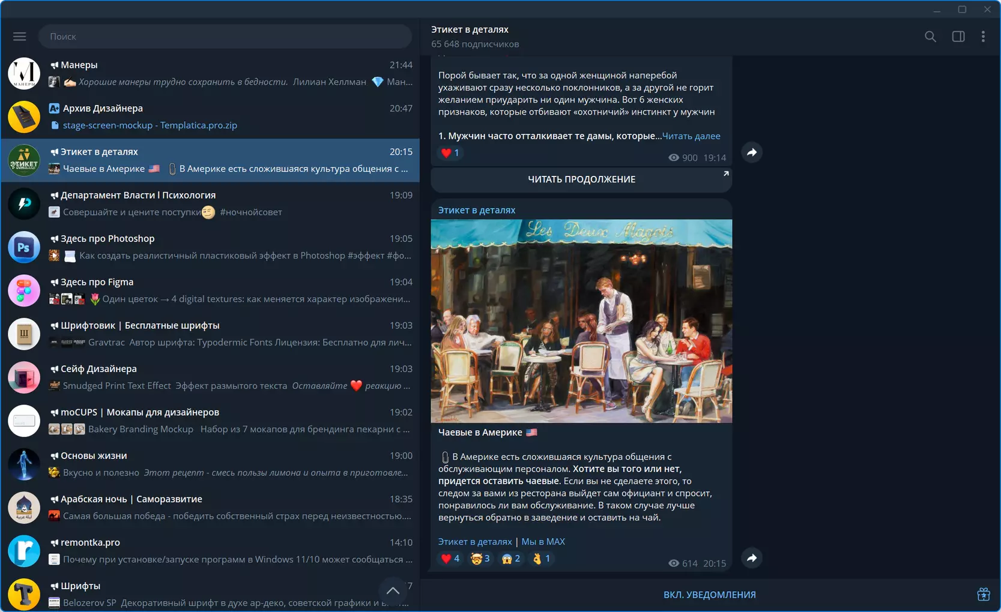The width and height of the screenshot is (1001, 612).
Task: Select the Здесь про Photoshop avatar
Action: click(24, 247)
